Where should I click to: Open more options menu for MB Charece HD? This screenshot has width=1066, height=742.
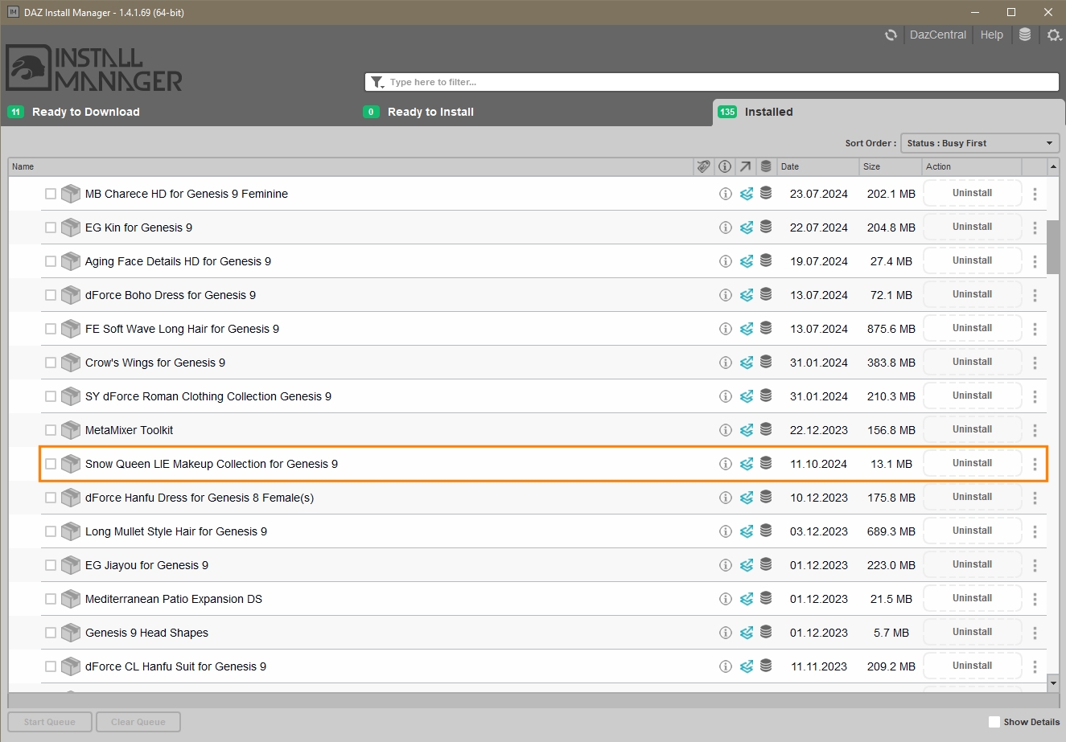pos(1035,194)
